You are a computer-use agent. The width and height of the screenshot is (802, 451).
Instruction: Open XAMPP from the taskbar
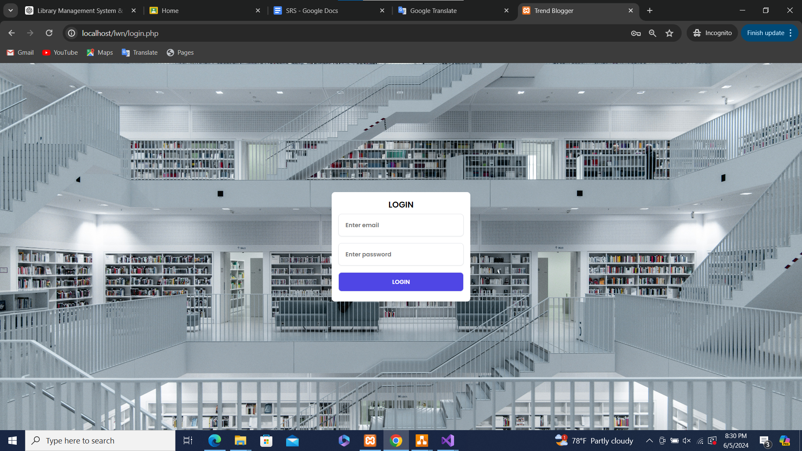click(370, 441)
